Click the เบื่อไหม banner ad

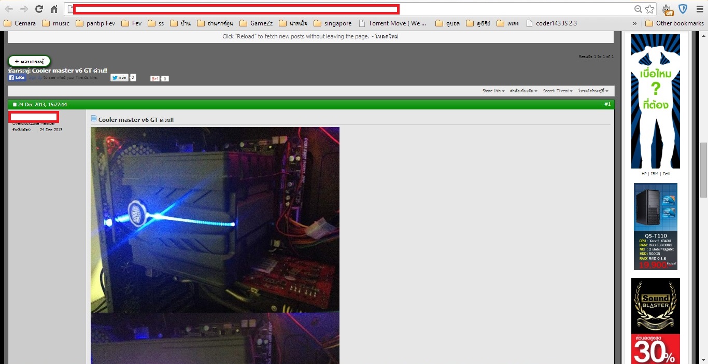(x=656, y=102)
